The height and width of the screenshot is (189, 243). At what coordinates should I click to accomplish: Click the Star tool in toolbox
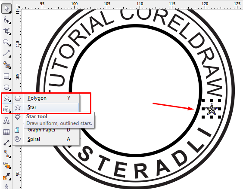[6, 98]
